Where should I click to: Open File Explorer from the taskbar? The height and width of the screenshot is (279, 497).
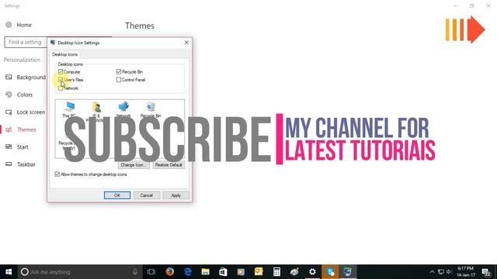[x=205, y=272]
